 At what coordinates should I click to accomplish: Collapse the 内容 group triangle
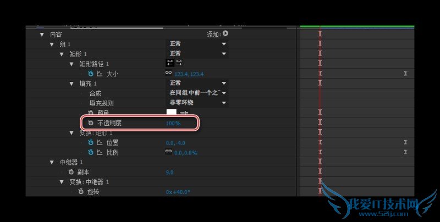click(42, 35)
